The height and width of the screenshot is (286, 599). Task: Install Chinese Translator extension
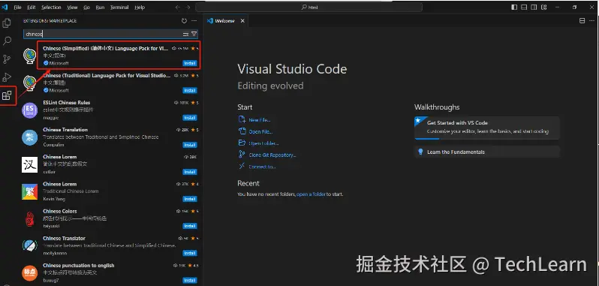[189, 253]
